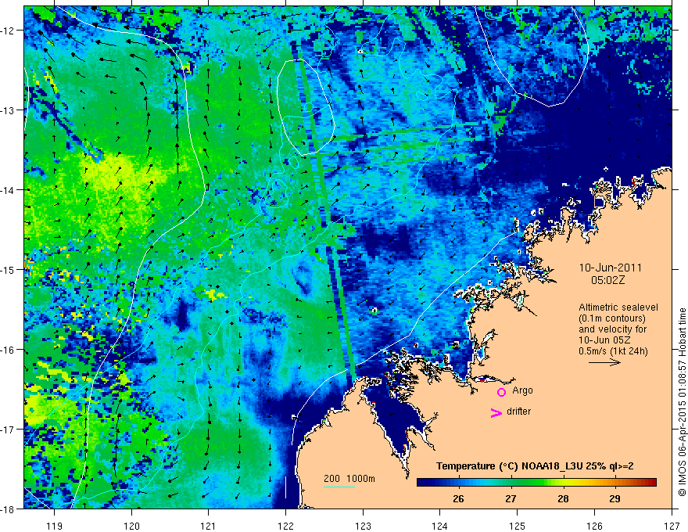This screenshot has height=532, width=688.
Task: Click the '200 1000m' depth contour label
Action: point(349,479)
